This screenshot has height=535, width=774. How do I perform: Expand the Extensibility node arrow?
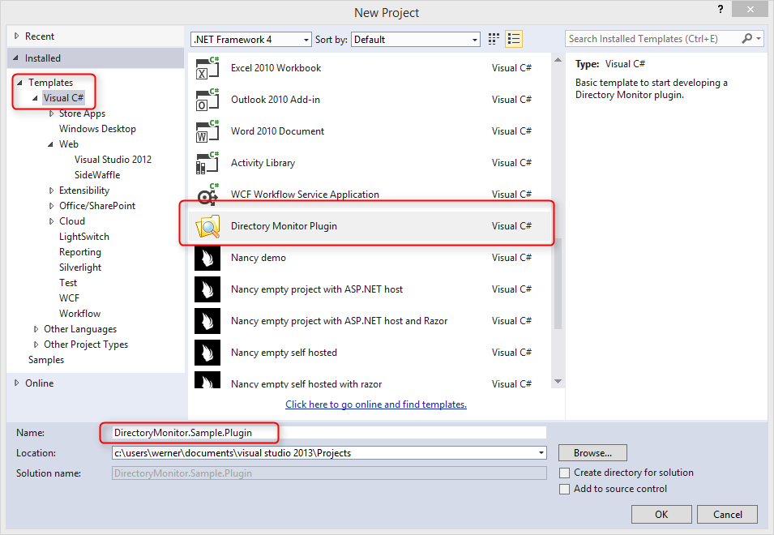(51, 190)
